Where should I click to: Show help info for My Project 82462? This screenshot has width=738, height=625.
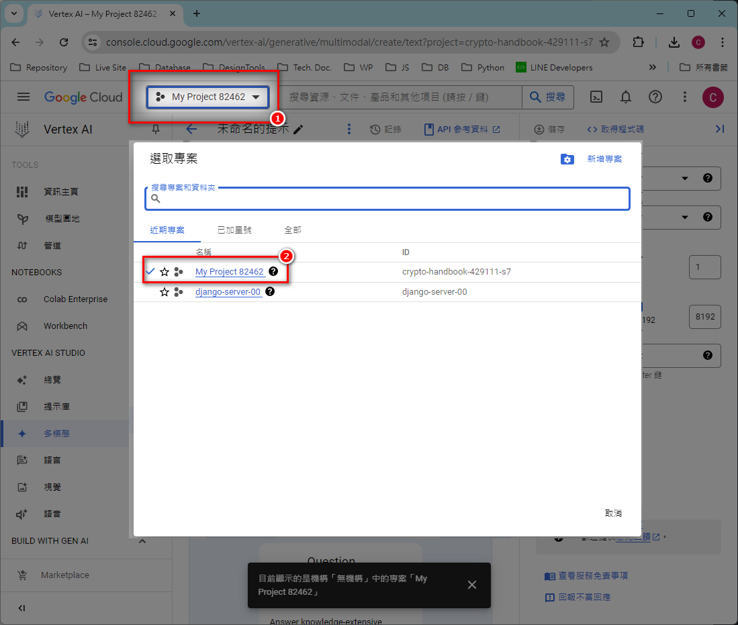click(273, 272)
